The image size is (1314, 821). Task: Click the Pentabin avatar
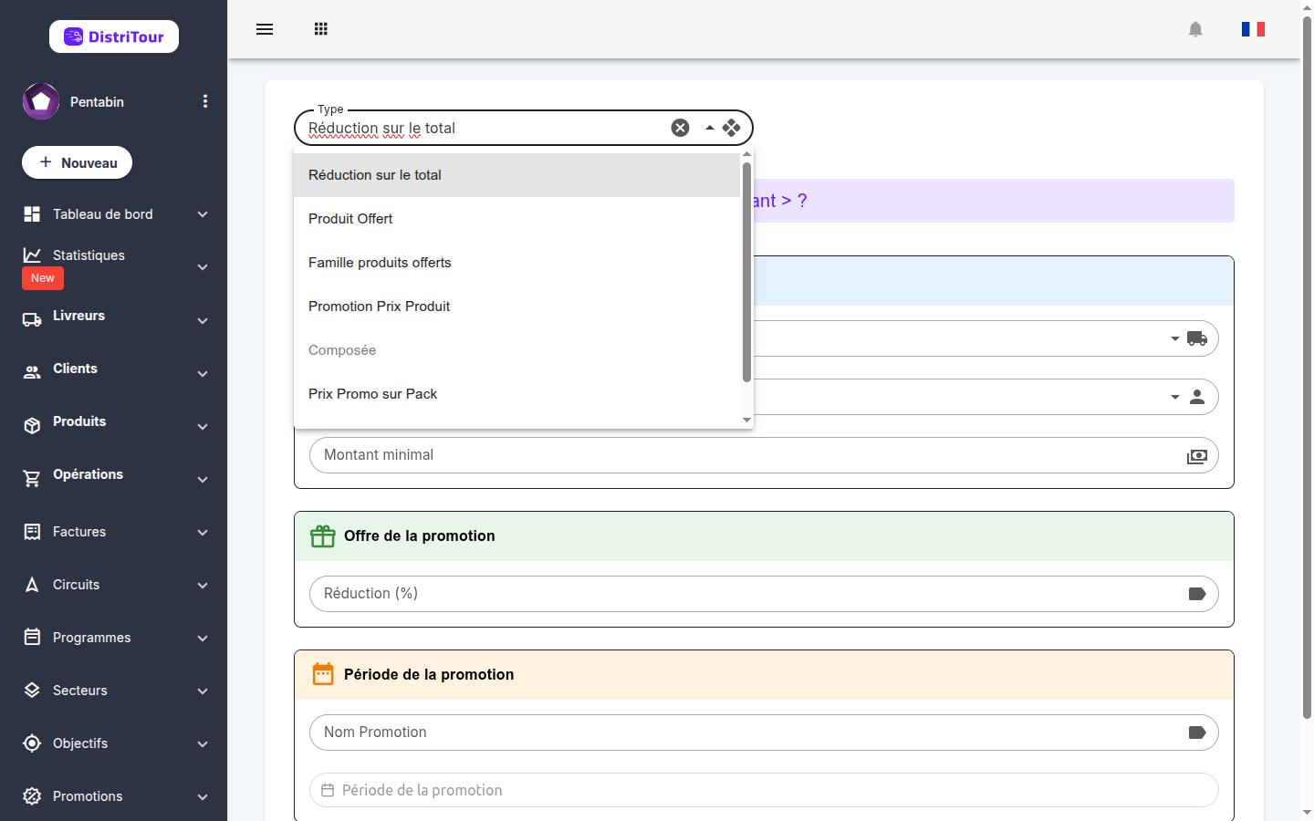coord(41,101)
